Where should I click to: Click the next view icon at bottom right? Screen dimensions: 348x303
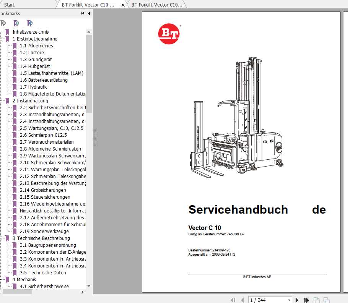pos(326,300)
